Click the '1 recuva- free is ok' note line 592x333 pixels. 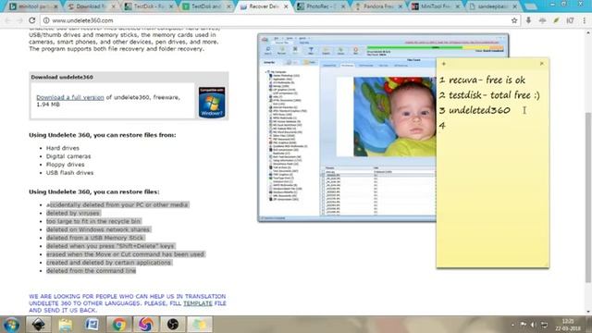point(482,80)
